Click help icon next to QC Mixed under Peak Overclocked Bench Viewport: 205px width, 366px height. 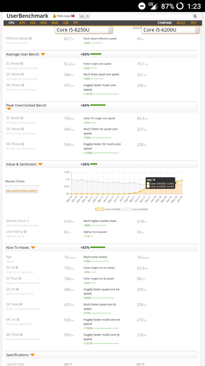(x=22, y=129)
